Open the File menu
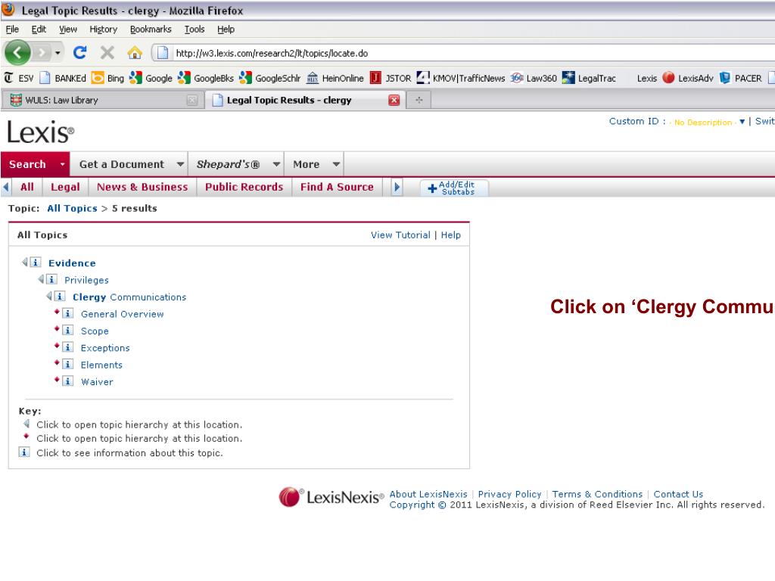 [x=12, y=30]
